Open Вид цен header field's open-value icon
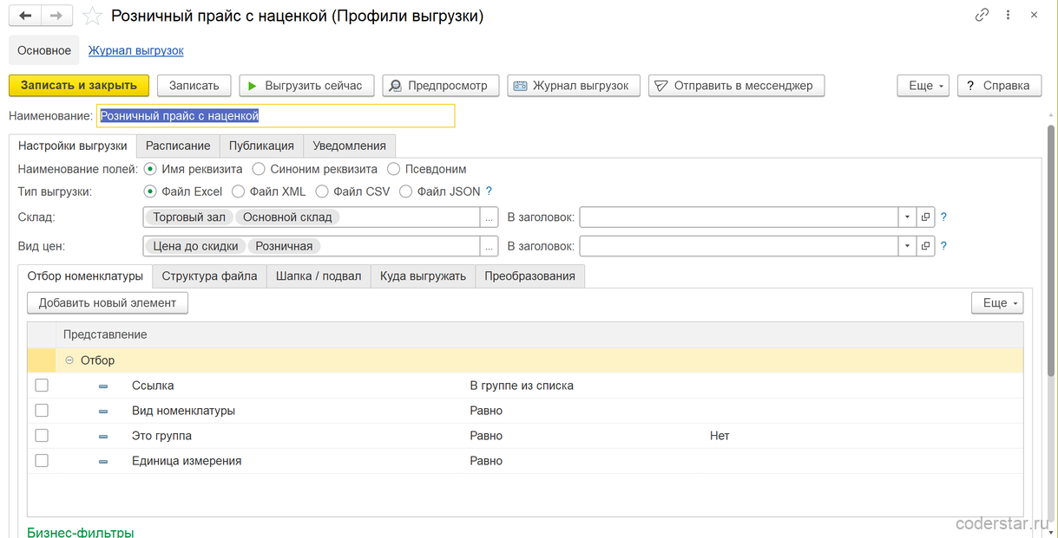 [925, 246]
